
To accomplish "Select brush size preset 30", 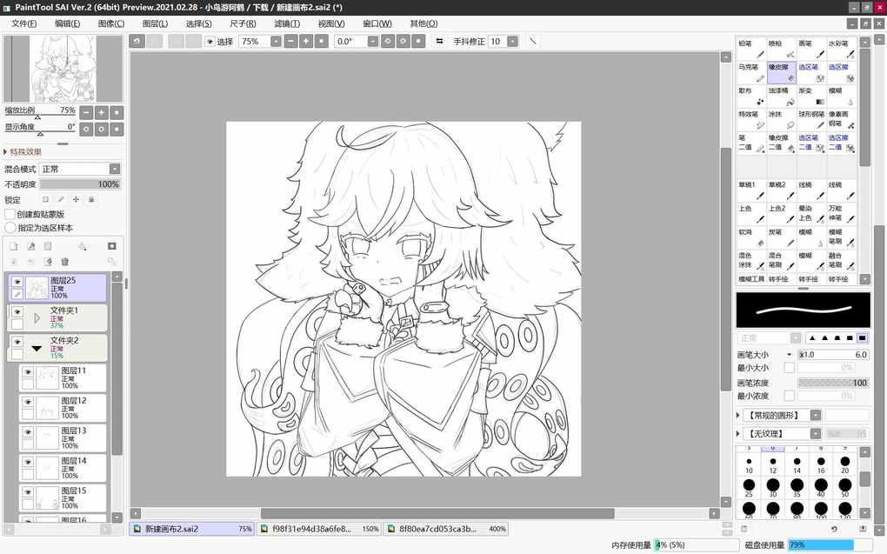I will pos(772,487).
